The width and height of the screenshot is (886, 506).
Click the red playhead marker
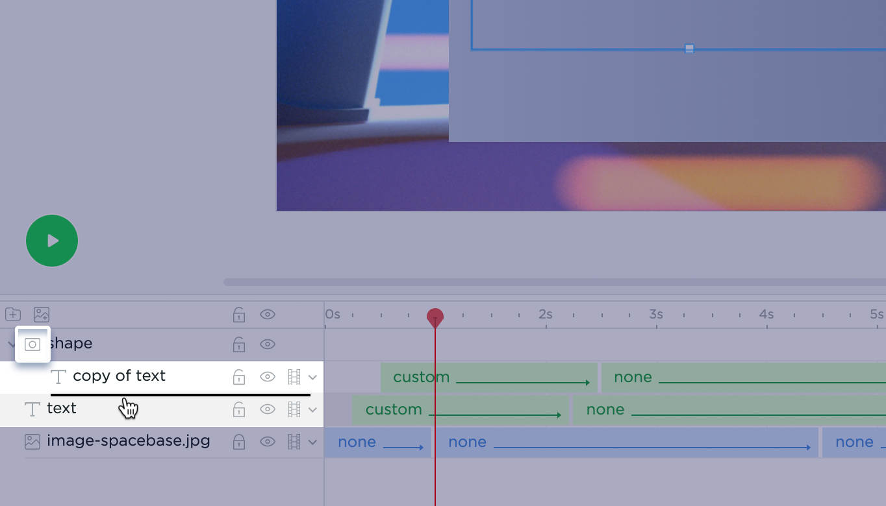[x=435, y=318]
